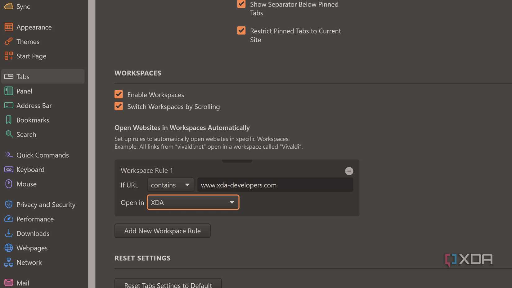Click the Webpages globe icon
Screen dimensions: 512x288
pos(9,248)
